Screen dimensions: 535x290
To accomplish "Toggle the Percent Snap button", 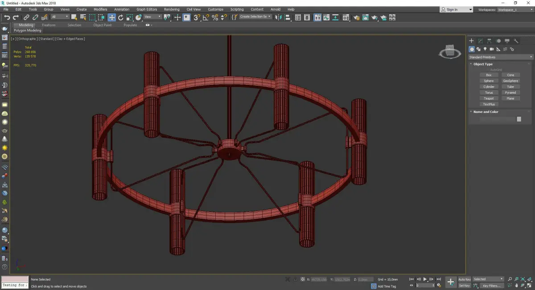I will pos(215,17).
